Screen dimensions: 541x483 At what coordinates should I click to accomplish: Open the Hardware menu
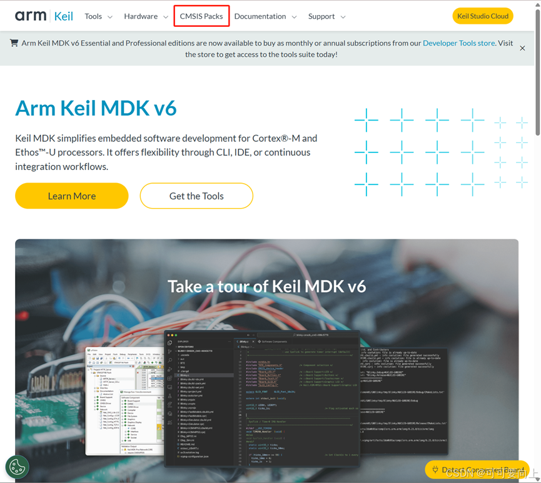pyautogui.click(x=141, y=16)
